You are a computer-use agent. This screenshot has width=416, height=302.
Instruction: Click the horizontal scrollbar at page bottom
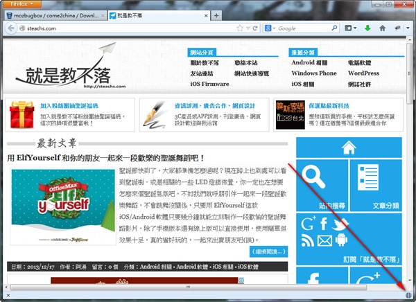[187, 285]
